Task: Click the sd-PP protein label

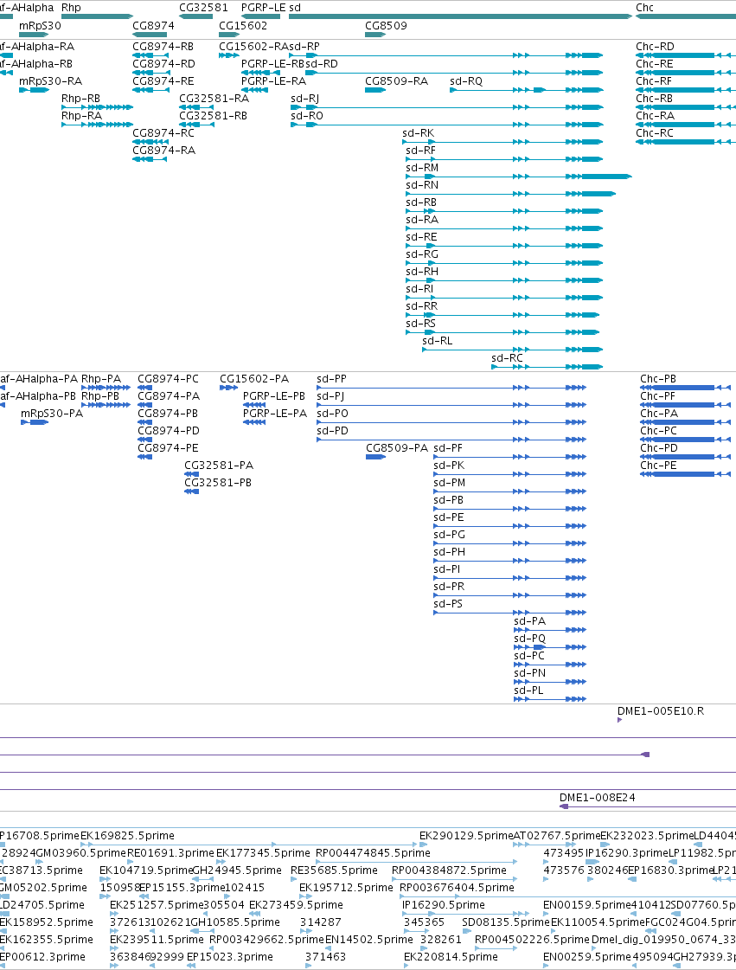Action: pyautogui.click(x=331, y=379)
